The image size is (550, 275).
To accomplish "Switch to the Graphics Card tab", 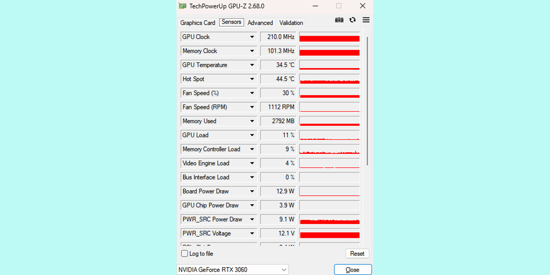I will tap(197, 22).
